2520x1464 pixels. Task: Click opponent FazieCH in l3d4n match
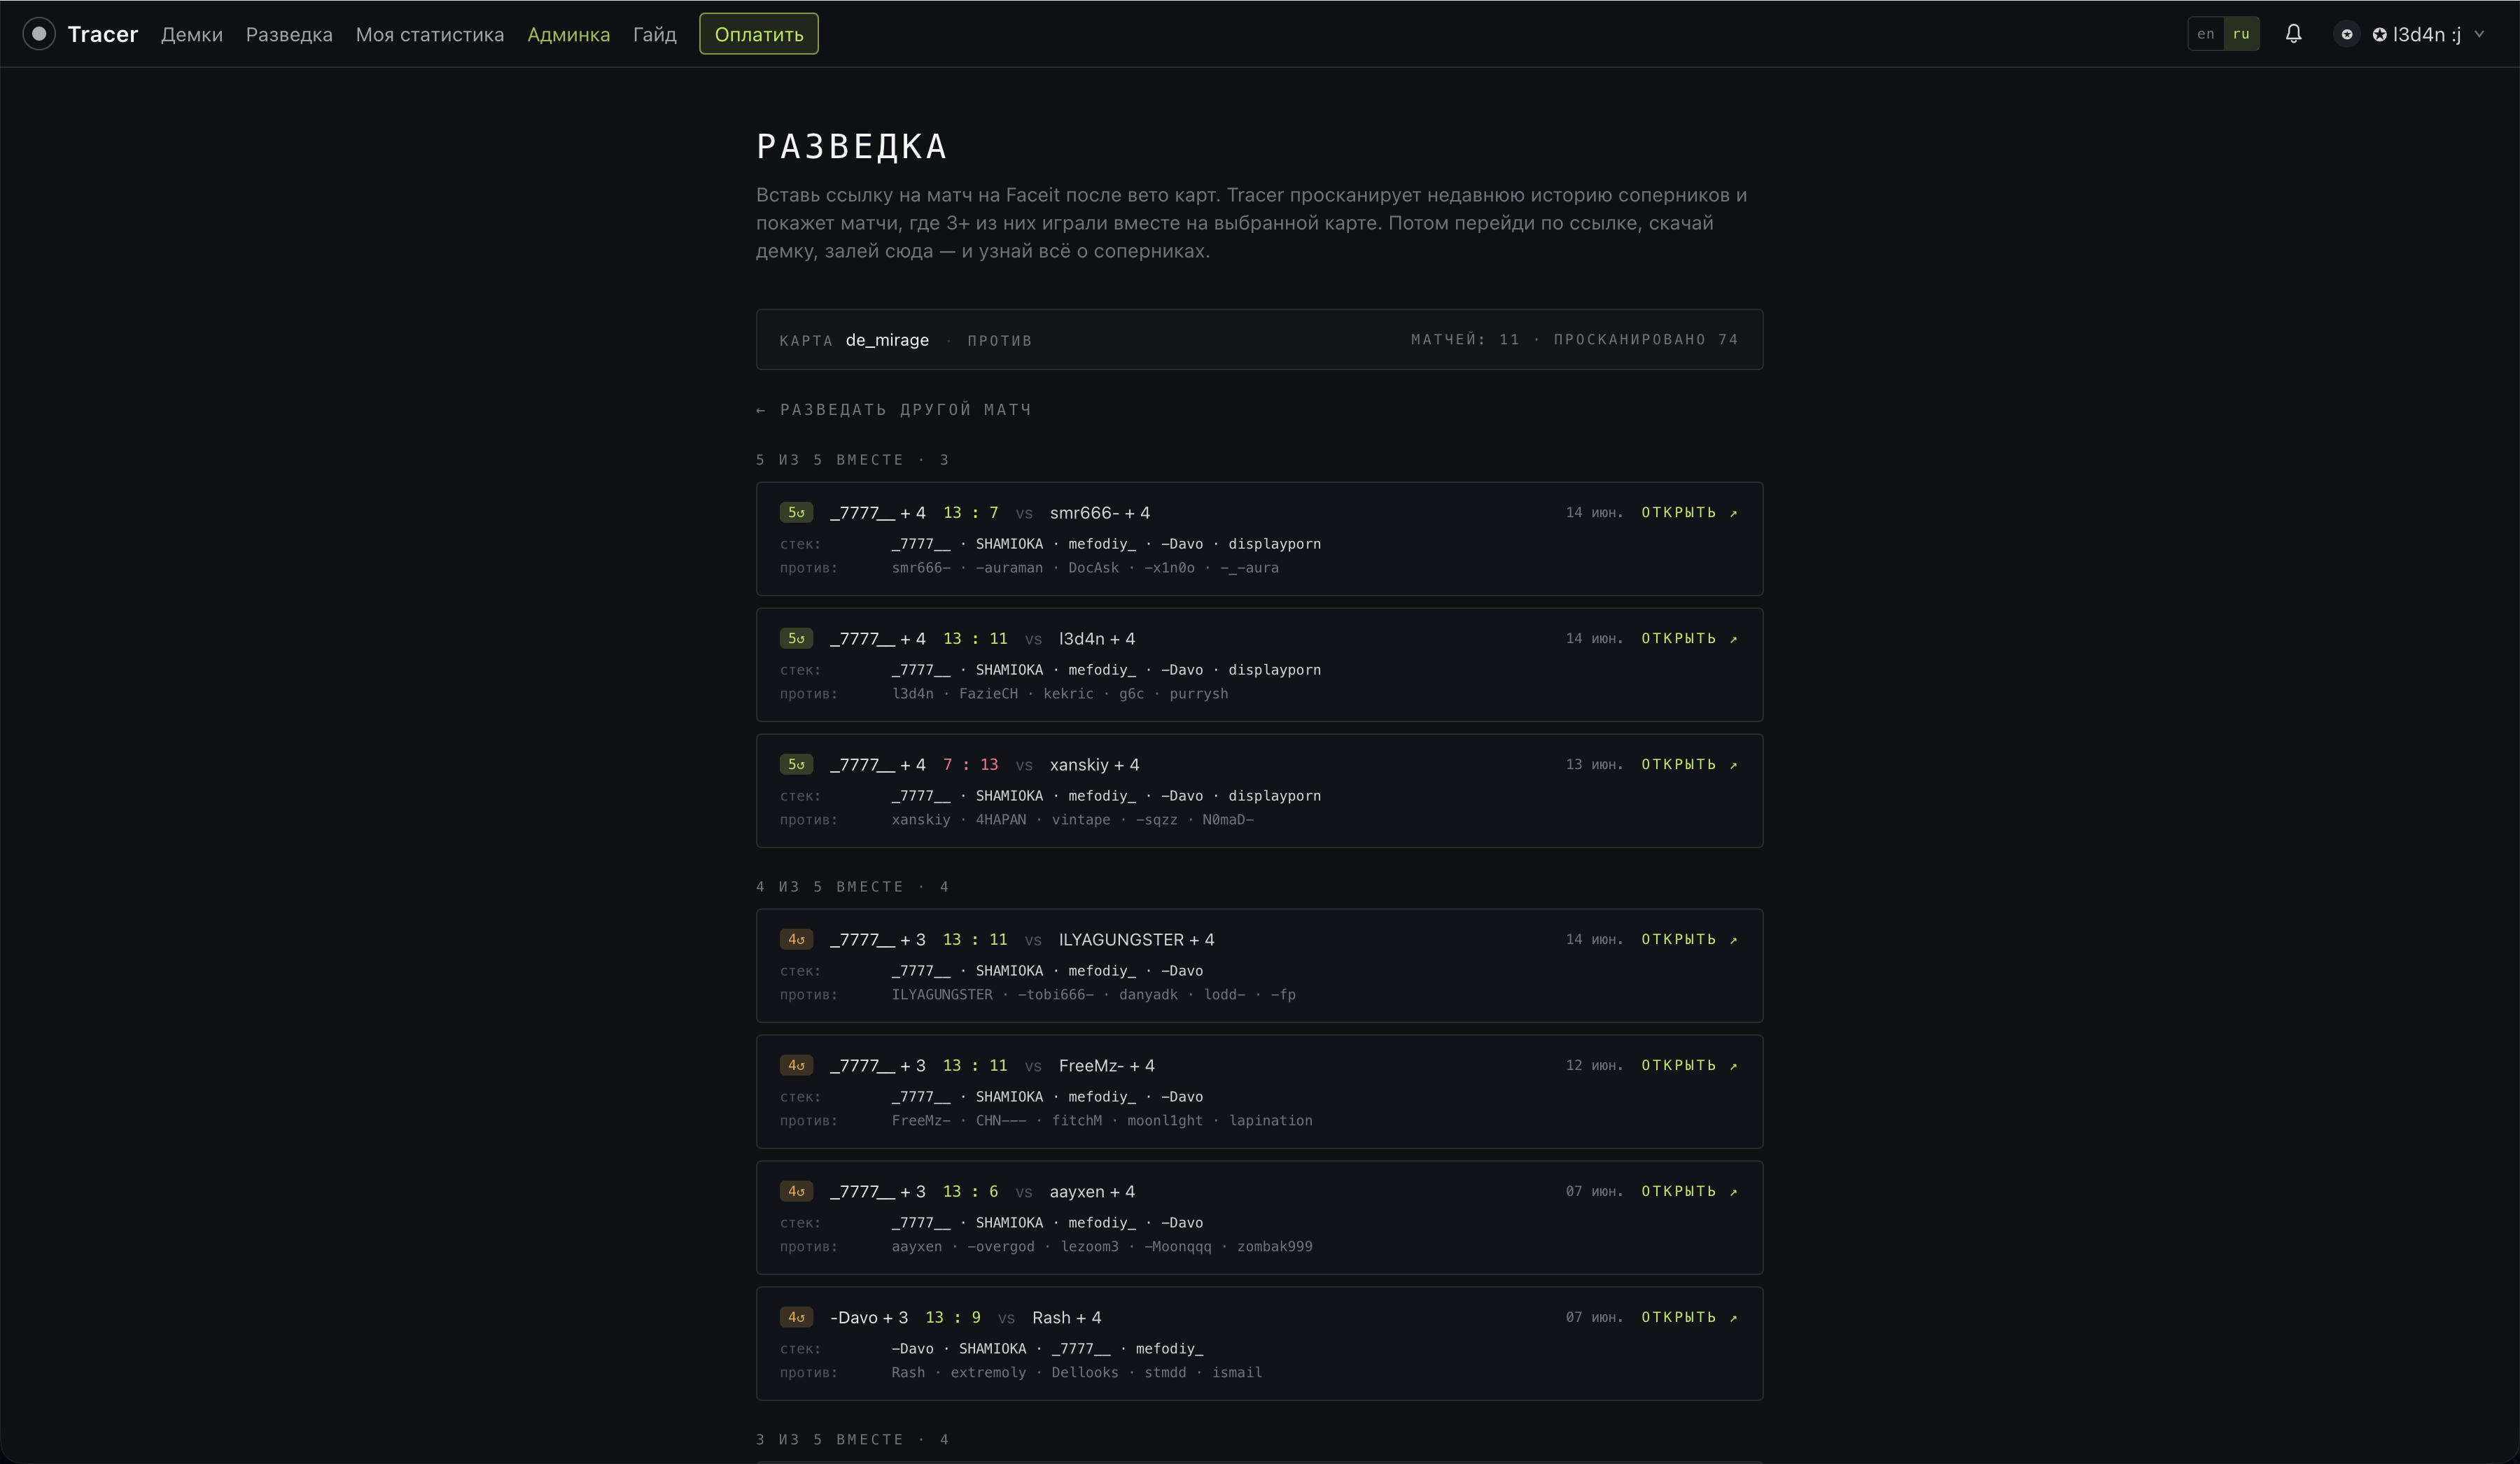tap(988, 694)
